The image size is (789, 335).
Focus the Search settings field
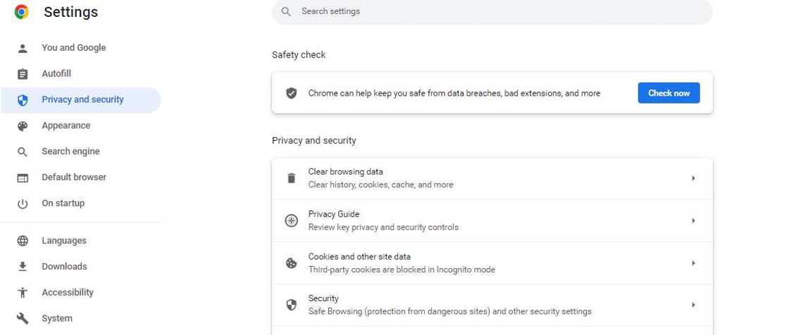pyautogui.click(x=493, y=12)
